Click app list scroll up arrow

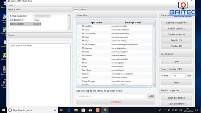pos(154,26)
